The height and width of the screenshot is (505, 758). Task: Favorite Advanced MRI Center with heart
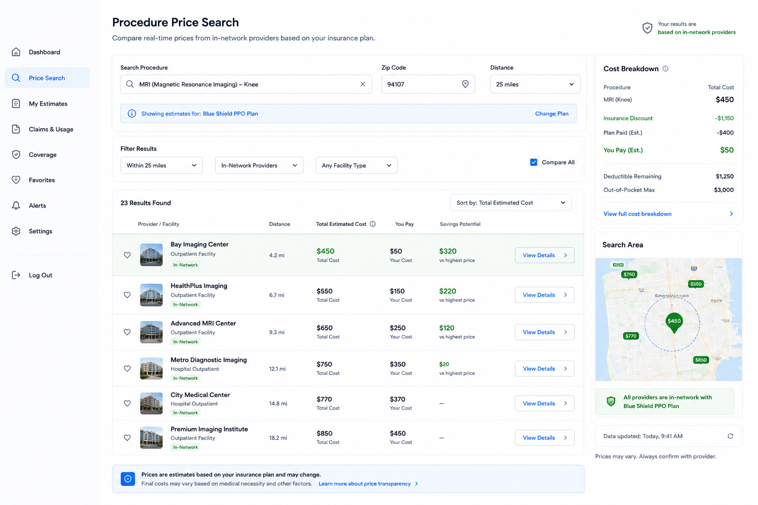(127, 332)
